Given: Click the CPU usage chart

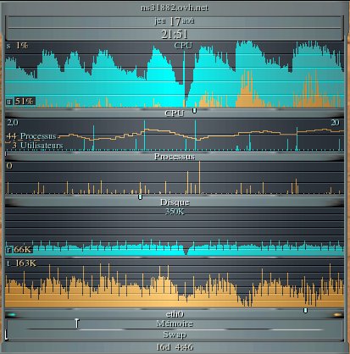Looking at the screenshot, I should coord(175,75).
